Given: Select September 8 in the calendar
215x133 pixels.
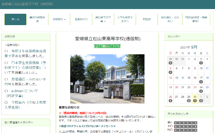Looking at the screenshot, I should coord(189,68).
